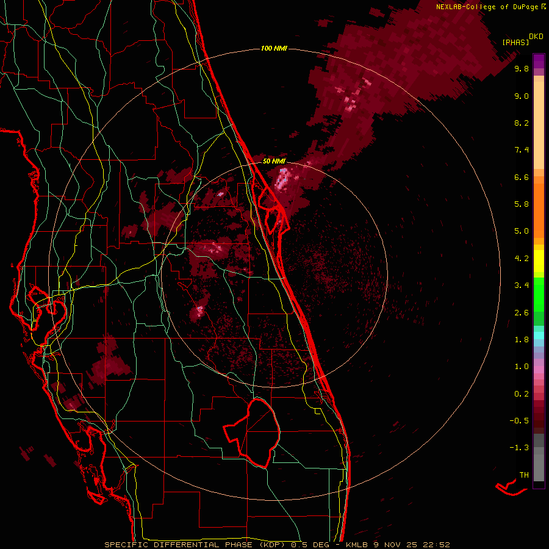
Task: Click the 1.0 scale value
Action: tap(522, 367)
